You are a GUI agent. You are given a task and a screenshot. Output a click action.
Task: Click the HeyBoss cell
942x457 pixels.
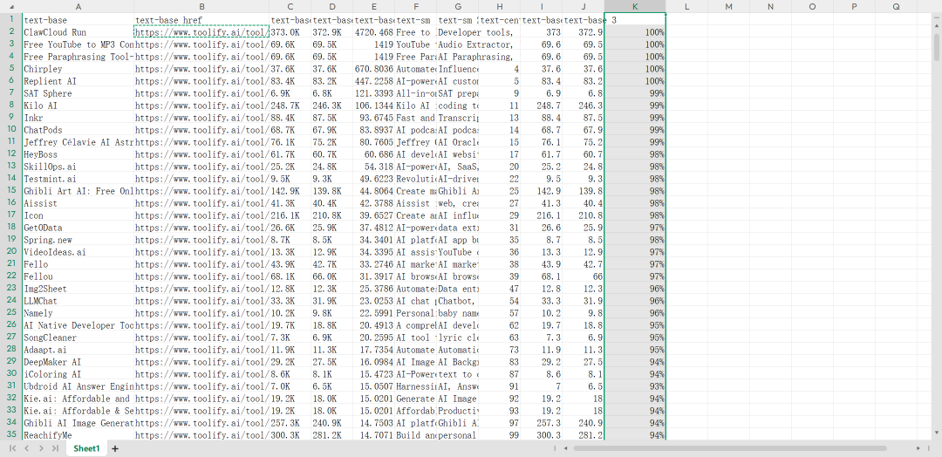(78, 154)
